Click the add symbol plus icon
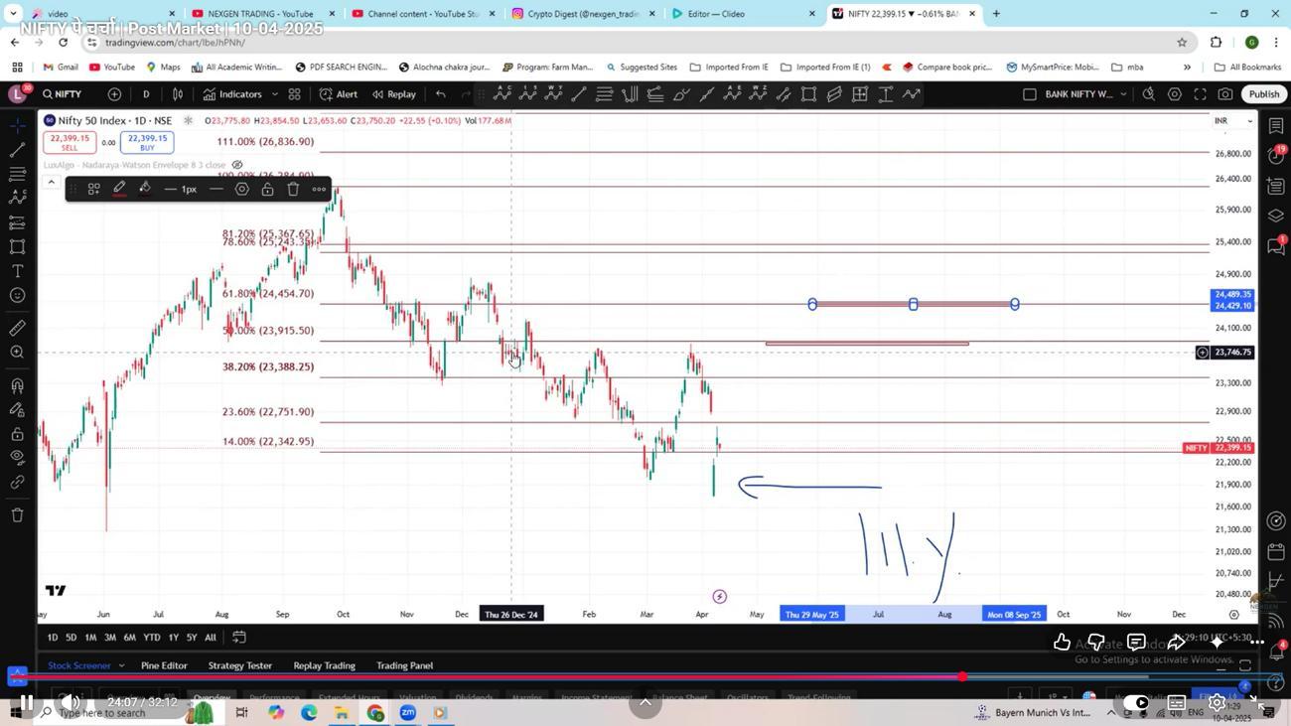1291x726 pixels. click(114, 94)
